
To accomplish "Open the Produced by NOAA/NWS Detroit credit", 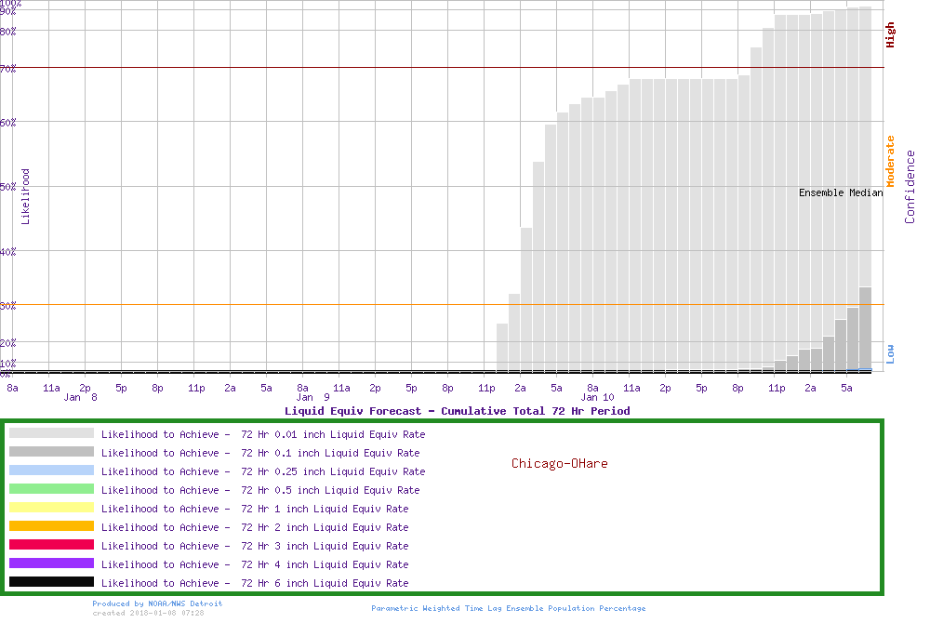I will 157,603.
